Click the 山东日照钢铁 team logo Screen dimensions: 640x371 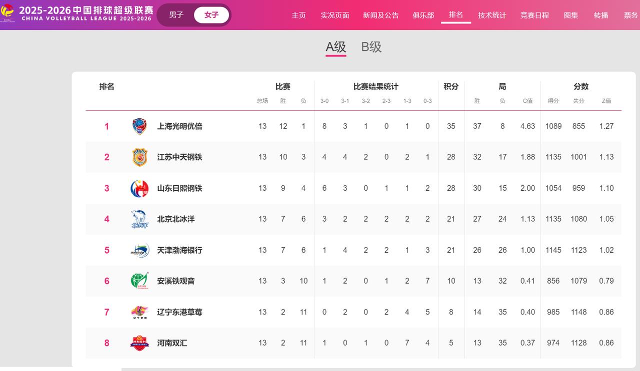tap(139, 188)
